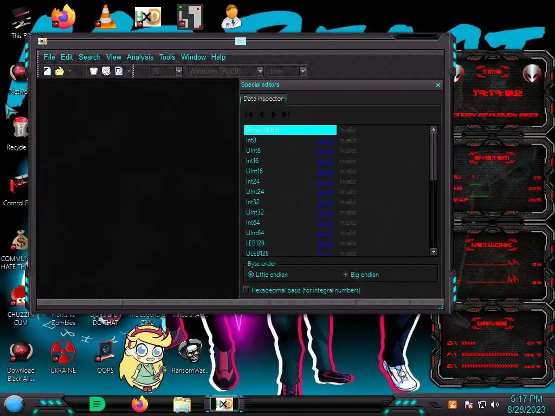This screenshot has width=555, height=416.
Task: Select the UKRAINE radiation desktop icon
Action: pyautogui.click(x=63, y=357)
